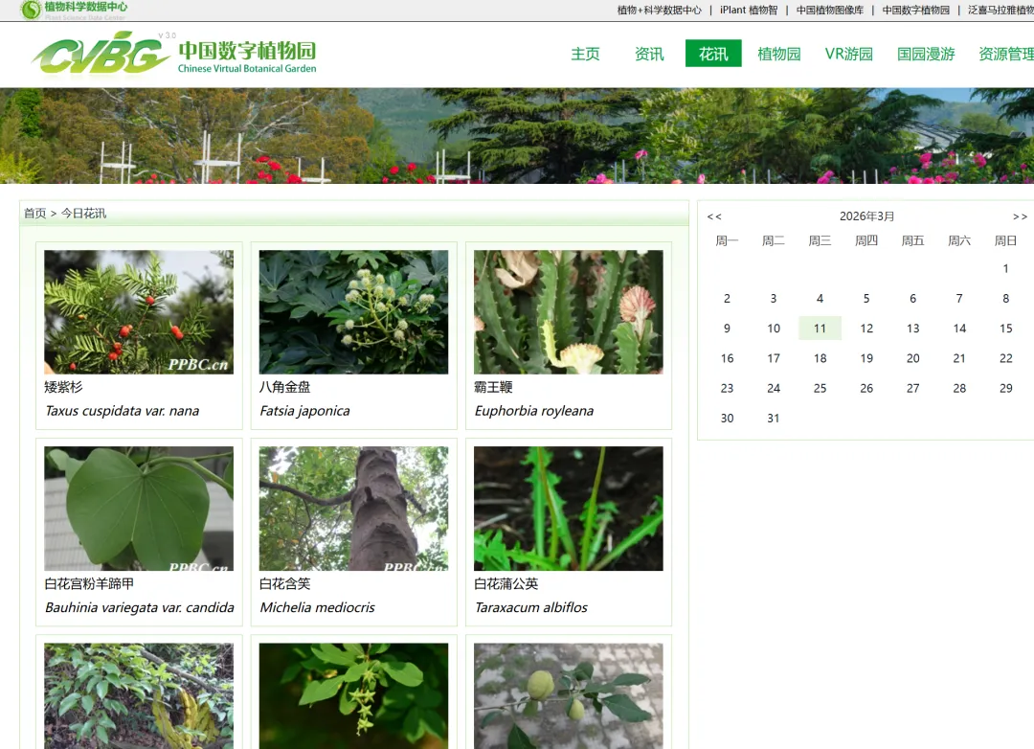Select date 31 in the calendar
This screenshot has width=1034, height=749.
[x=774, y=419]
